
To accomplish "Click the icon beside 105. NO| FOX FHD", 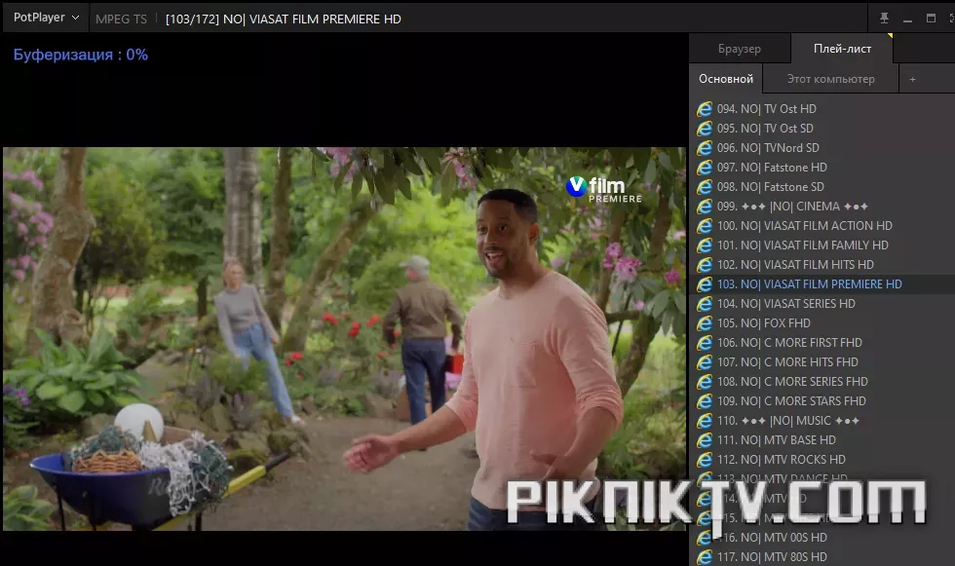I will 705,323.
